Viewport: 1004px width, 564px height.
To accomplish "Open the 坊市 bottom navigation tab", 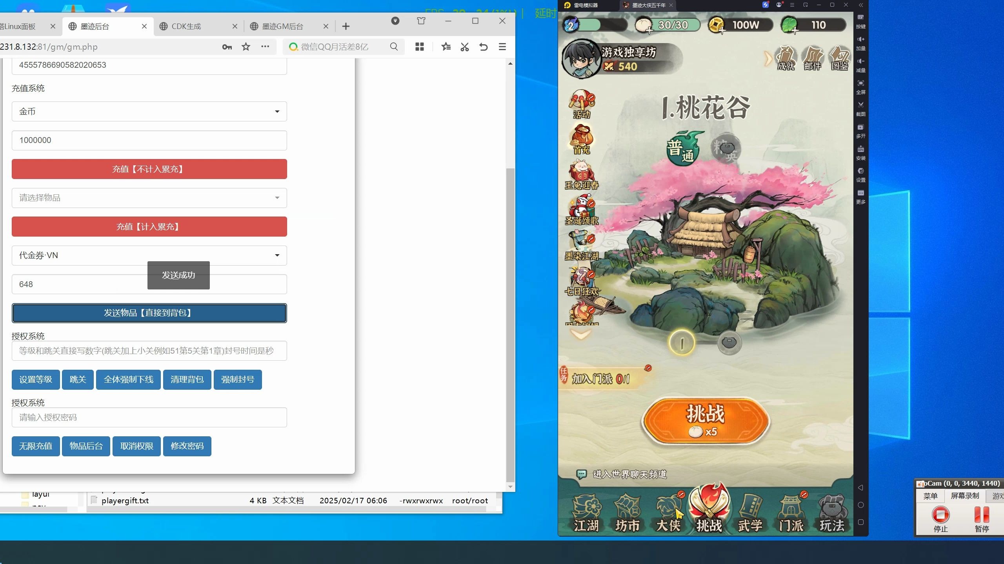I will tap(627, 513).
